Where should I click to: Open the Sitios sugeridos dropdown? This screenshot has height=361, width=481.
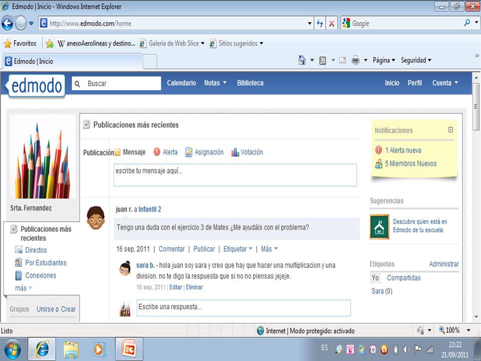click(261, 44)
